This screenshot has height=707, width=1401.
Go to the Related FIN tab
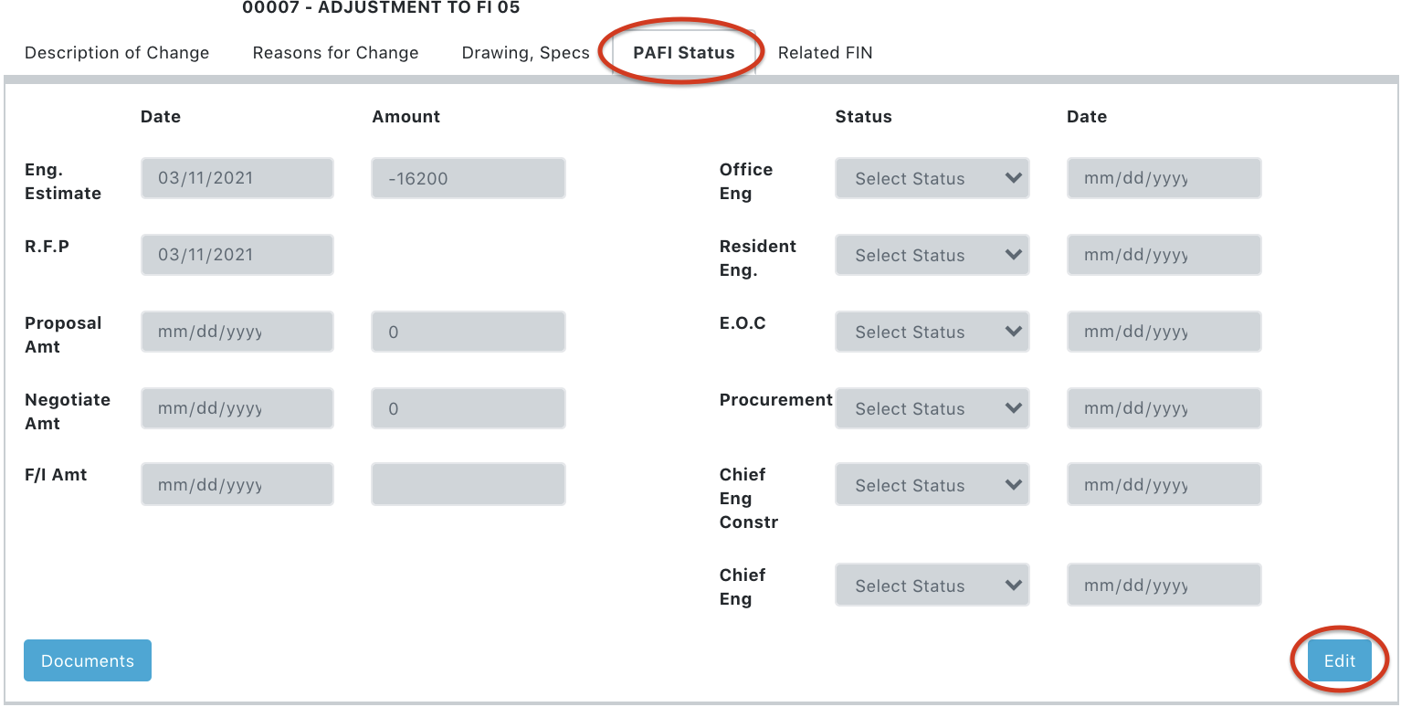[x=825, y=53]
